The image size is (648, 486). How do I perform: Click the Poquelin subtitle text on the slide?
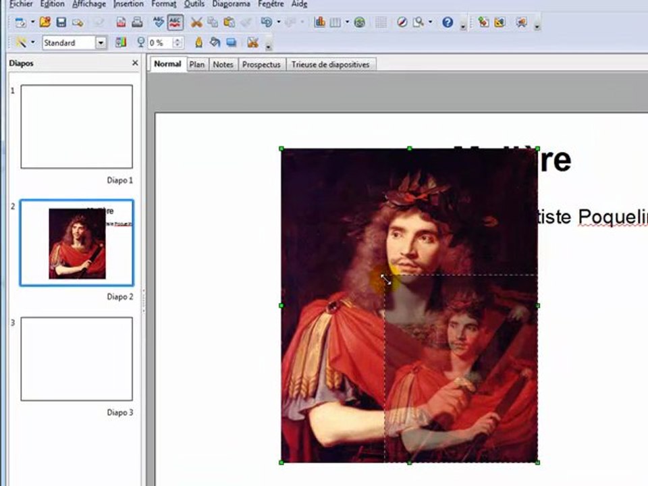pos(613,217)
